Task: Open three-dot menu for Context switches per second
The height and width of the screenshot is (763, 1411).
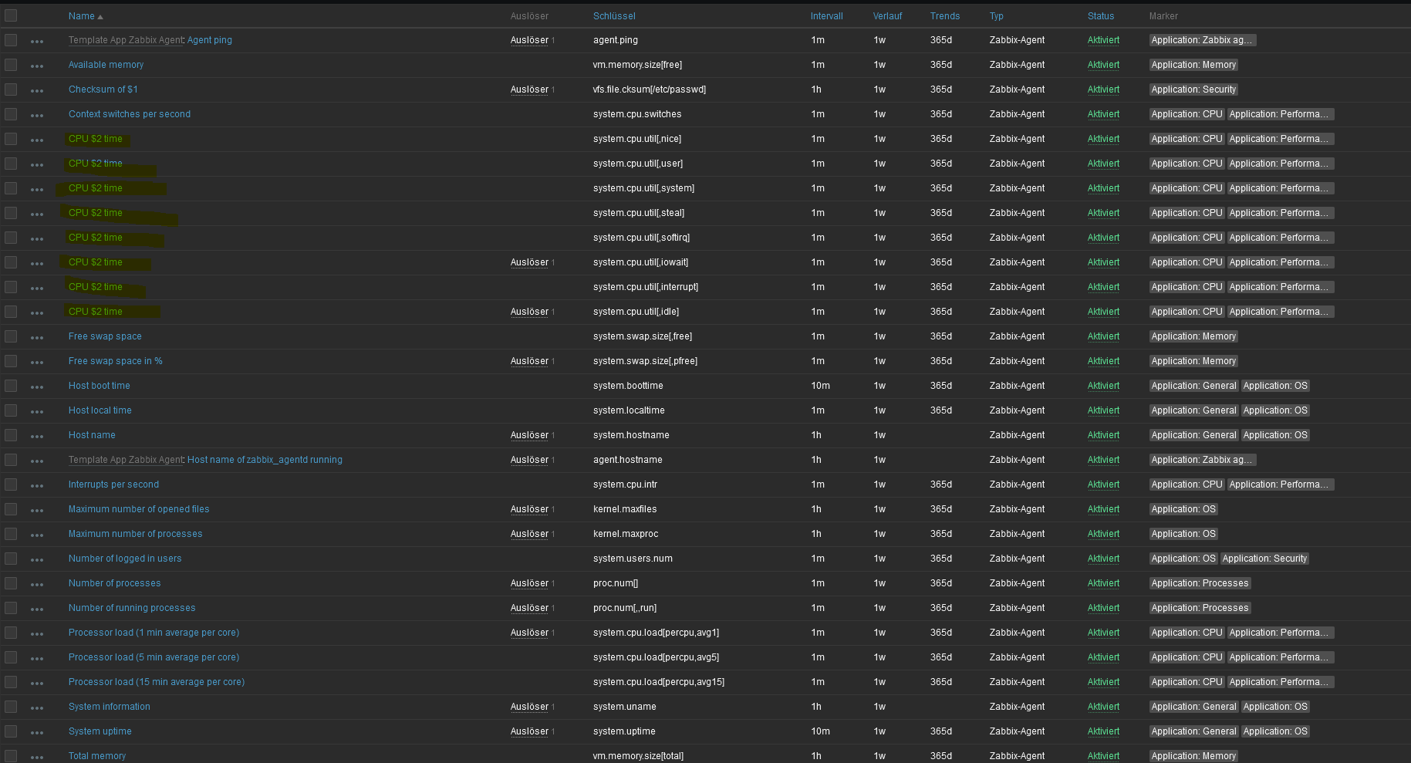Action: click(x=37, y=115)
